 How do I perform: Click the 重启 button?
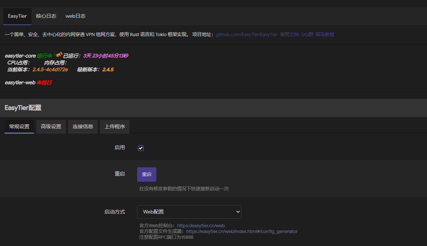coord(147,174)
